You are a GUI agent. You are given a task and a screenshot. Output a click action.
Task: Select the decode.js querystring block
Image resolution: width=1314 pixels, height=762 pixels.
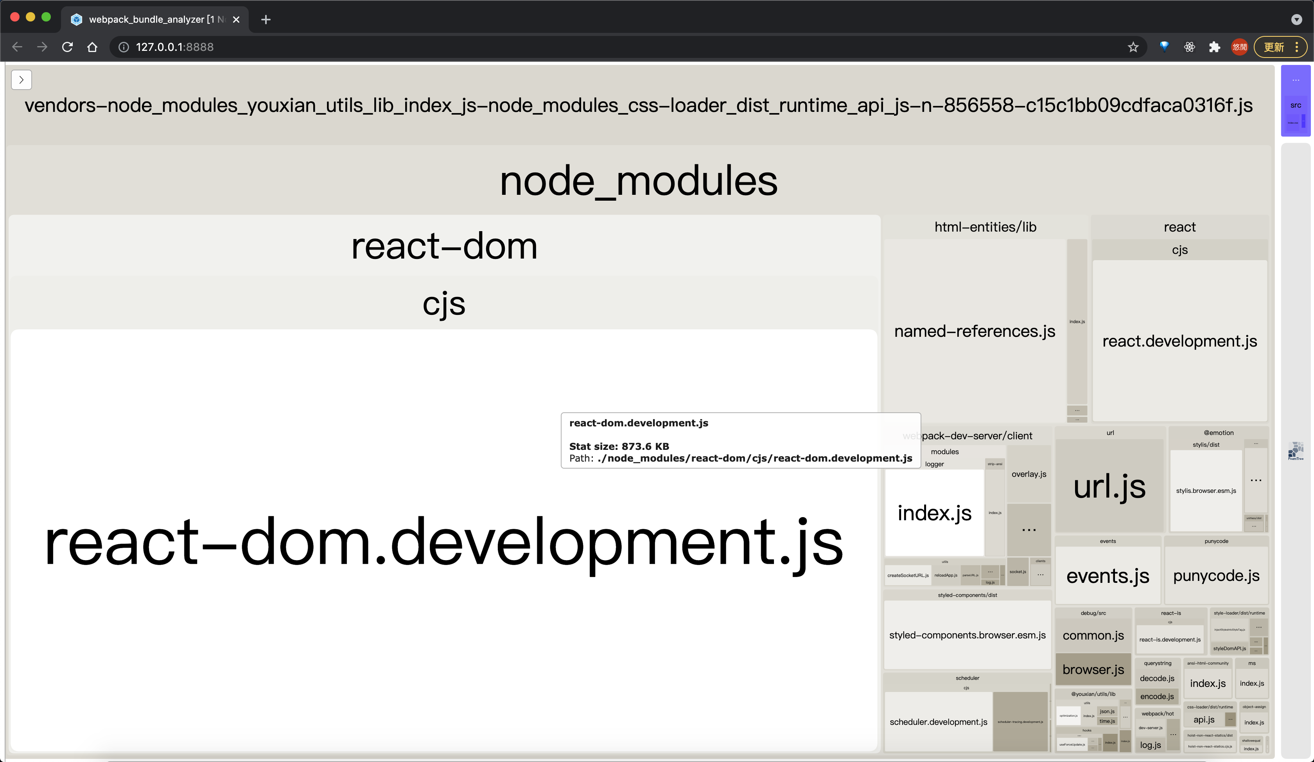[x=1157, y=678]
